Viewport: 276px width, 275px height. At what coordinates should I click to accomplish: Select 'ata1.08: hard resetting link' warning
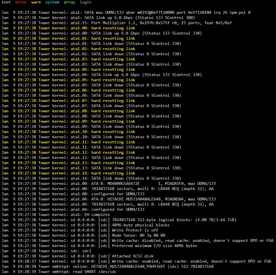pos(68,111)
